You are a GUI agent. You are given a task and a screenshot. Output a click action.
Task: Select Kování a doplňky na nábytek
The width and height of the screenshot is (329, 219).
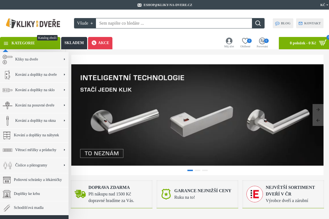pyautogui.click(x=34, y=135)
